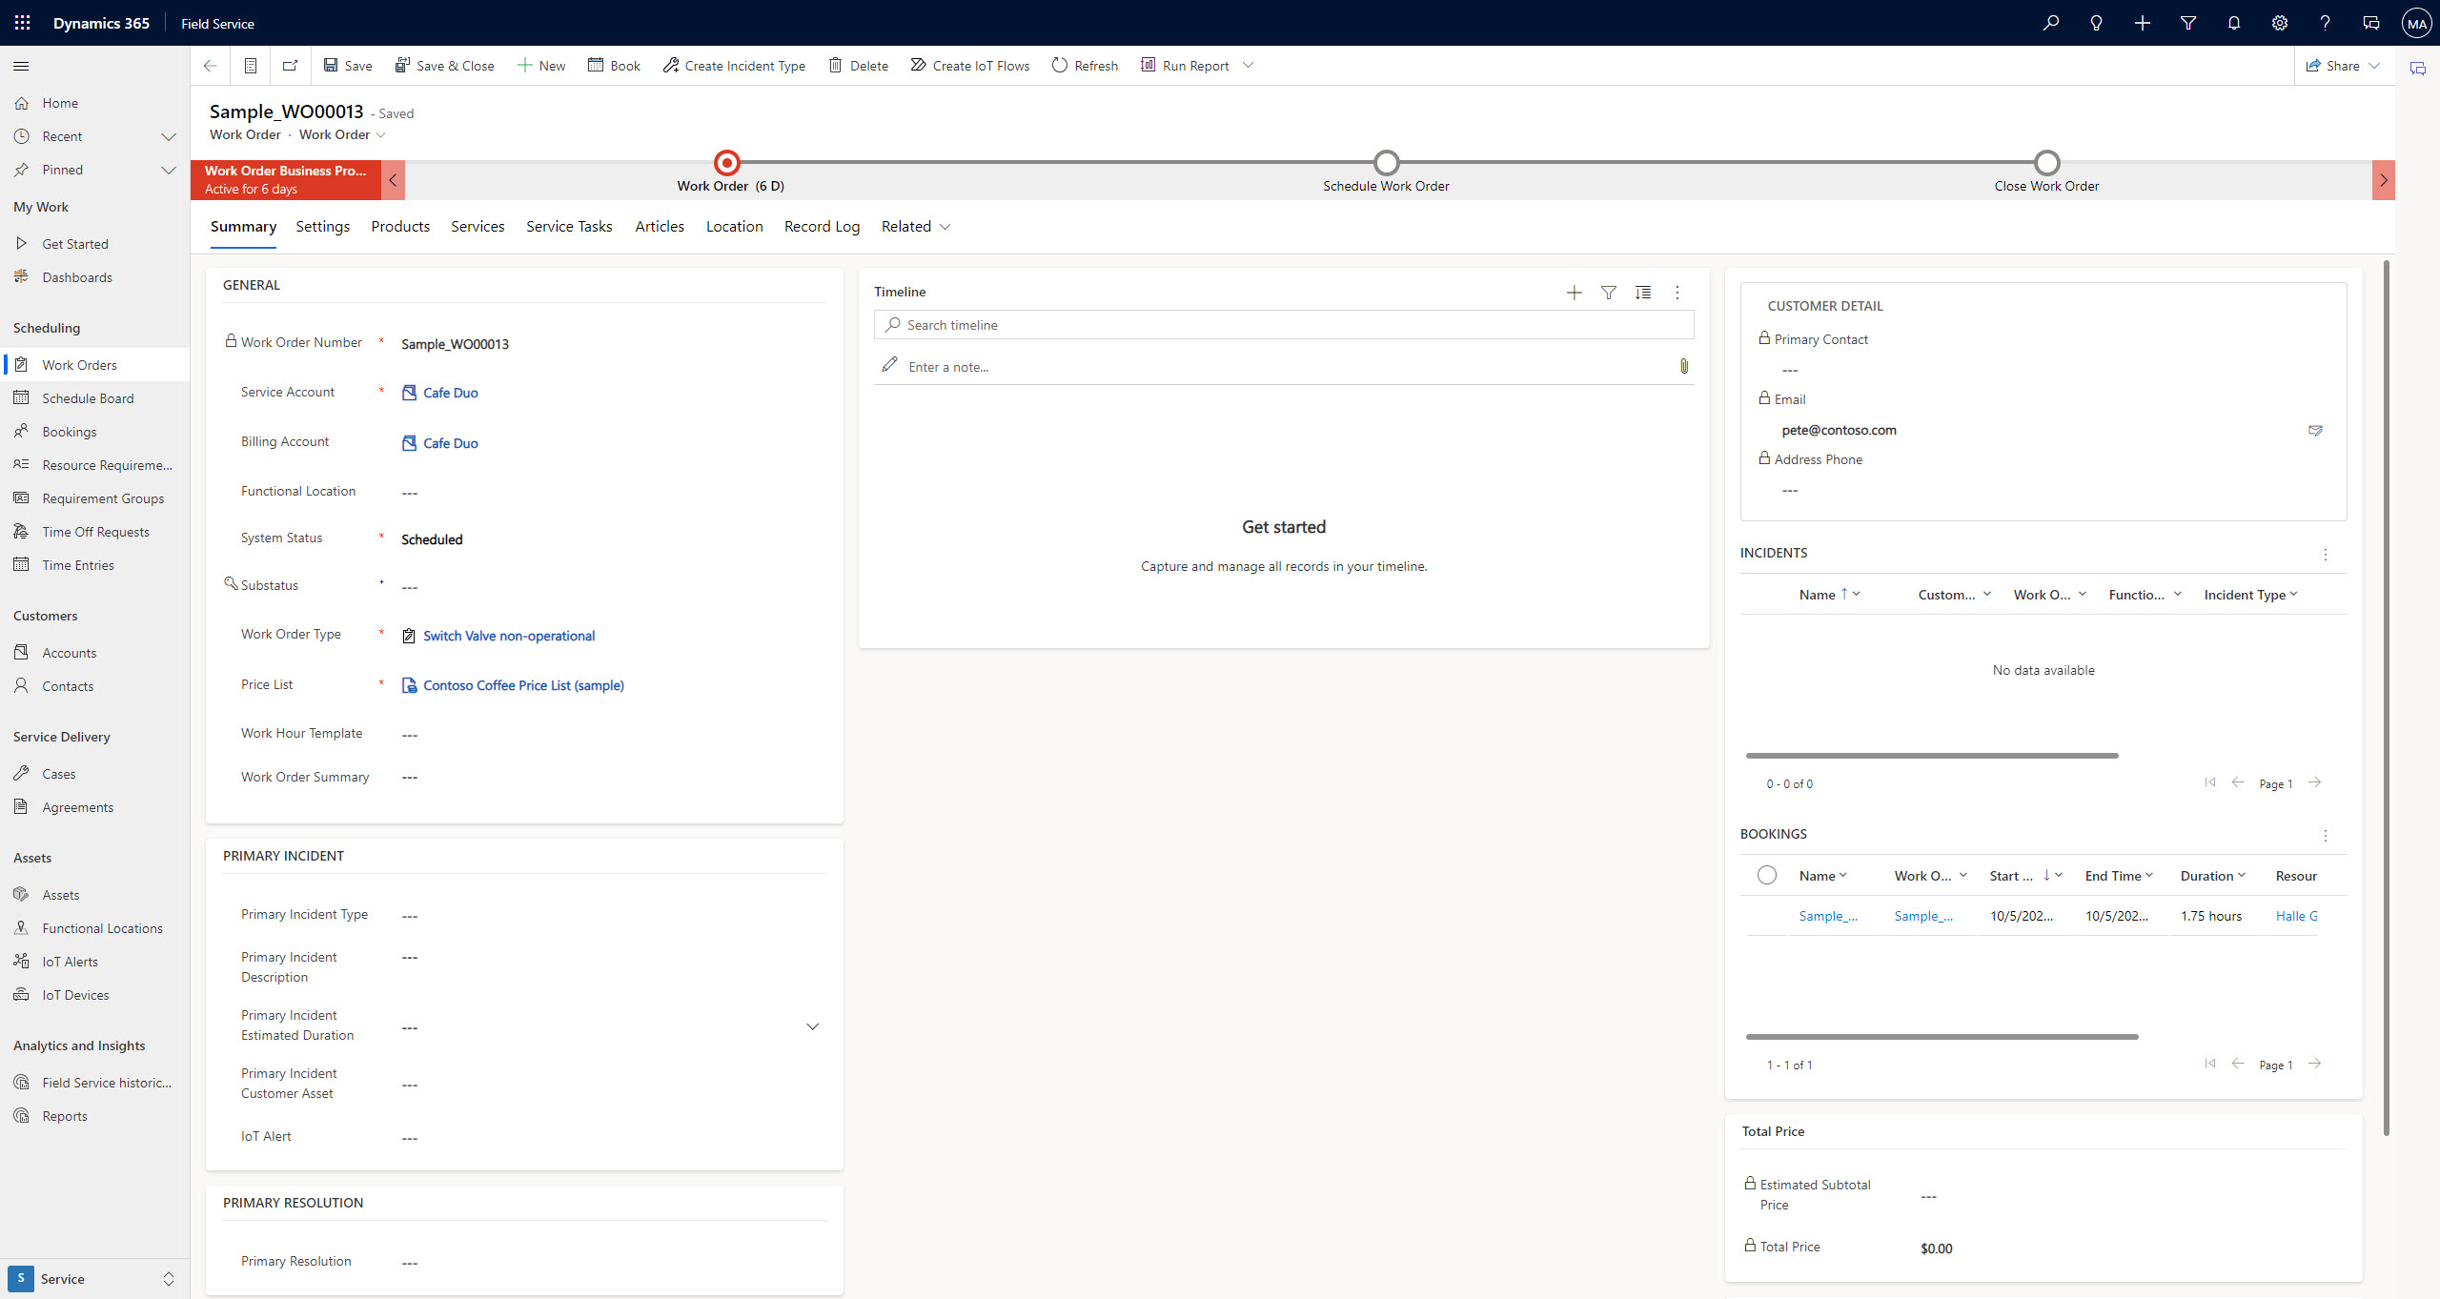This screenshot has height=1299, width=2440.
Task: Click the Search timeline field
Action: point(1283,325)
